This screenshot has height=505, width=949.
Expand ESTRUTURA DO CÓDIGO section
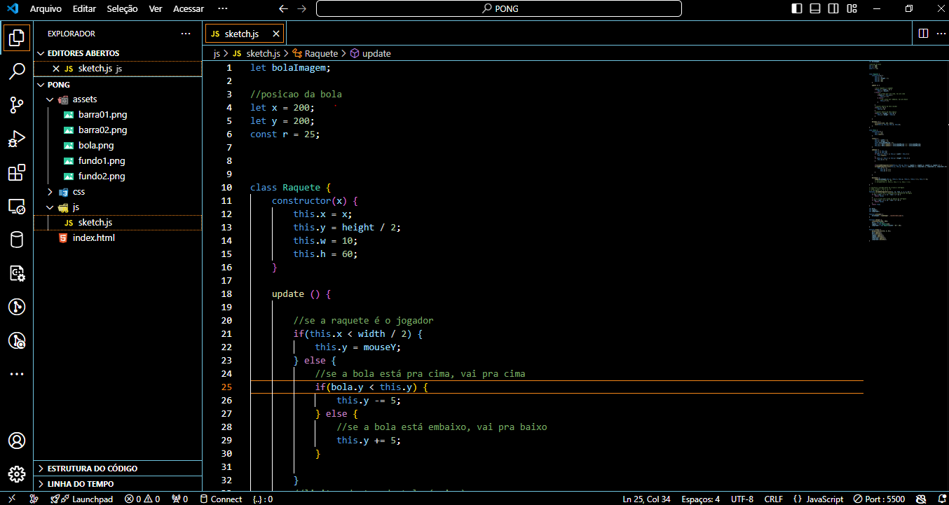118,468
